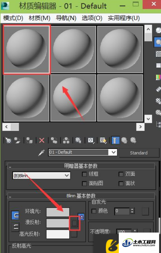Pick material with the eyedropper icon
161x253 pixels.
click(41, 153)
